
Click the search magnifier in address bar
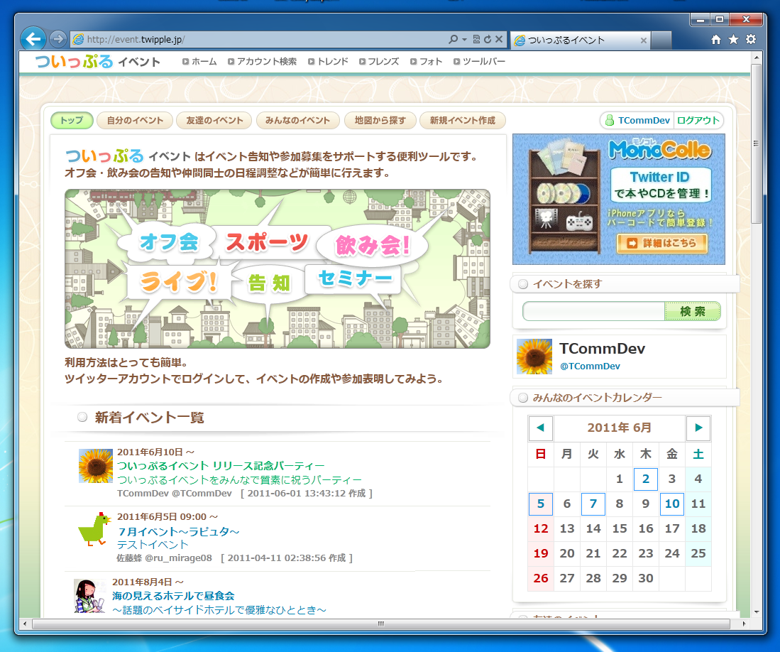453,39
